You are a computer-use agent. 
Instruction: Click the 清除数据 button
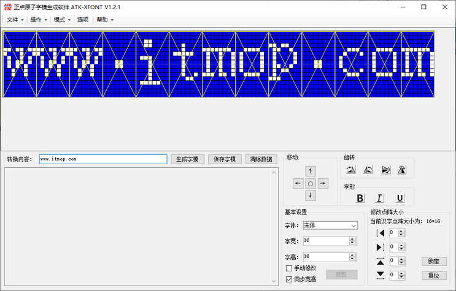[x=261, y=159]
